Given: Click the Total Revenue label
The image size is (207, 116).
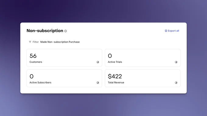Looking at the screenshot, I should (116, 82).
